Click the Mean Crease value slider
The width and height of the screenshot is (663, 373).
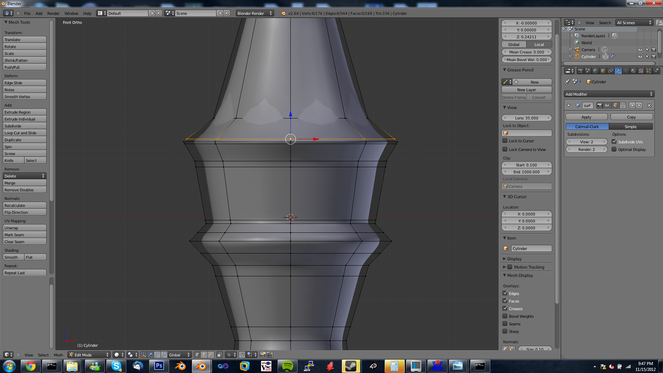pos(527,52)
